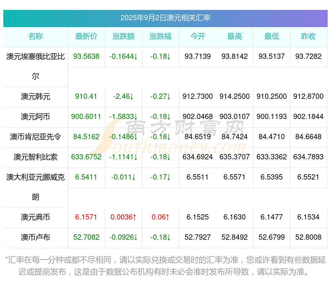Click opening value 912.7300

point(198,96)
